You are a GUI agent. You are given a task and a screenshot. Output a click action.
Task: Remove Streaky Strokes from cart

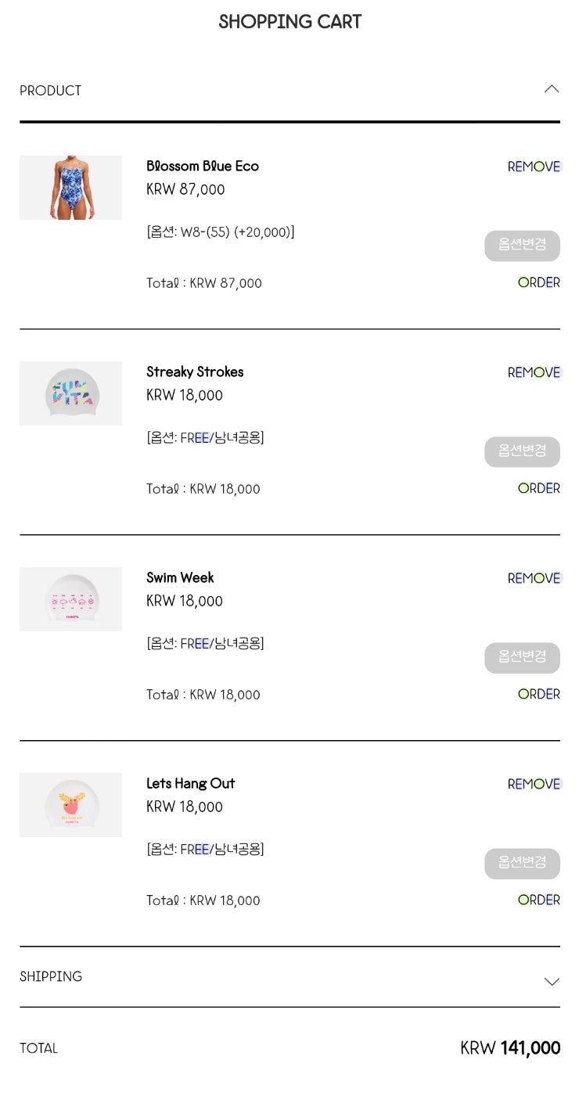pos(534,372)
